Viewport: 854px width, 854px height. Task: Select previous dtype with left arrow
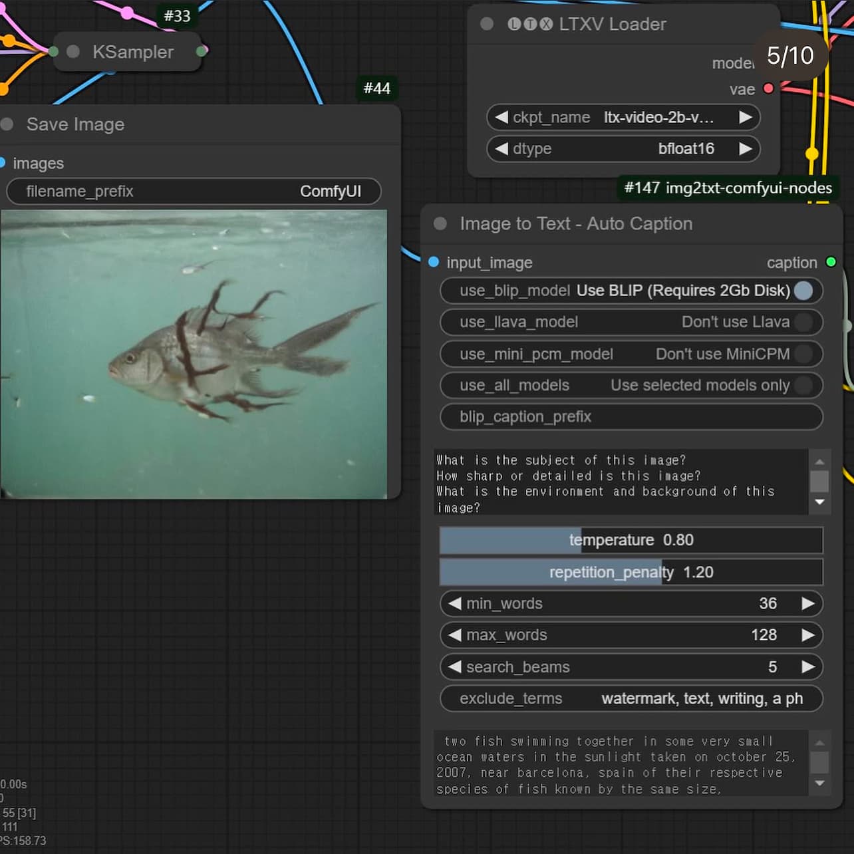tap(501, 149)
